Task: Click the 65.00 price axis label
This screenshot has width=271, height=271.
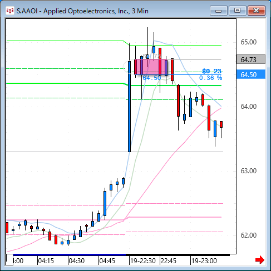Action: point(249,42)
